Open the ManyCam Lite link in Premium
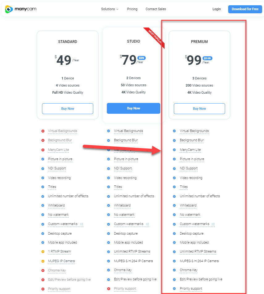 (191, 150)
